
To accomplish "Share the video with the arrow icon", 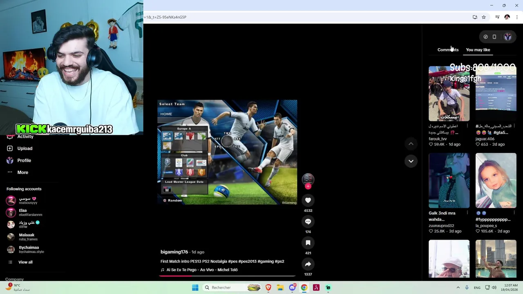I will [x=308, y=264].
